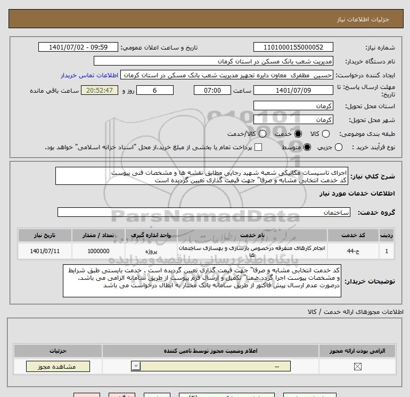Select the خدمت radio button
Viewport: 410px width, 397px height.
coord(298,134)
